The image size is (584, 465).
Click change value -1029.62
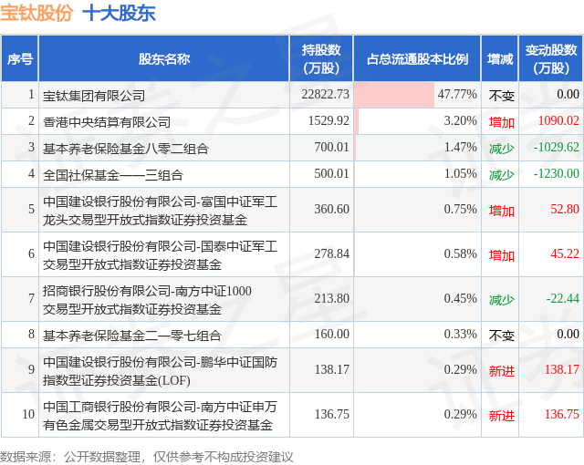click(556, 147)
